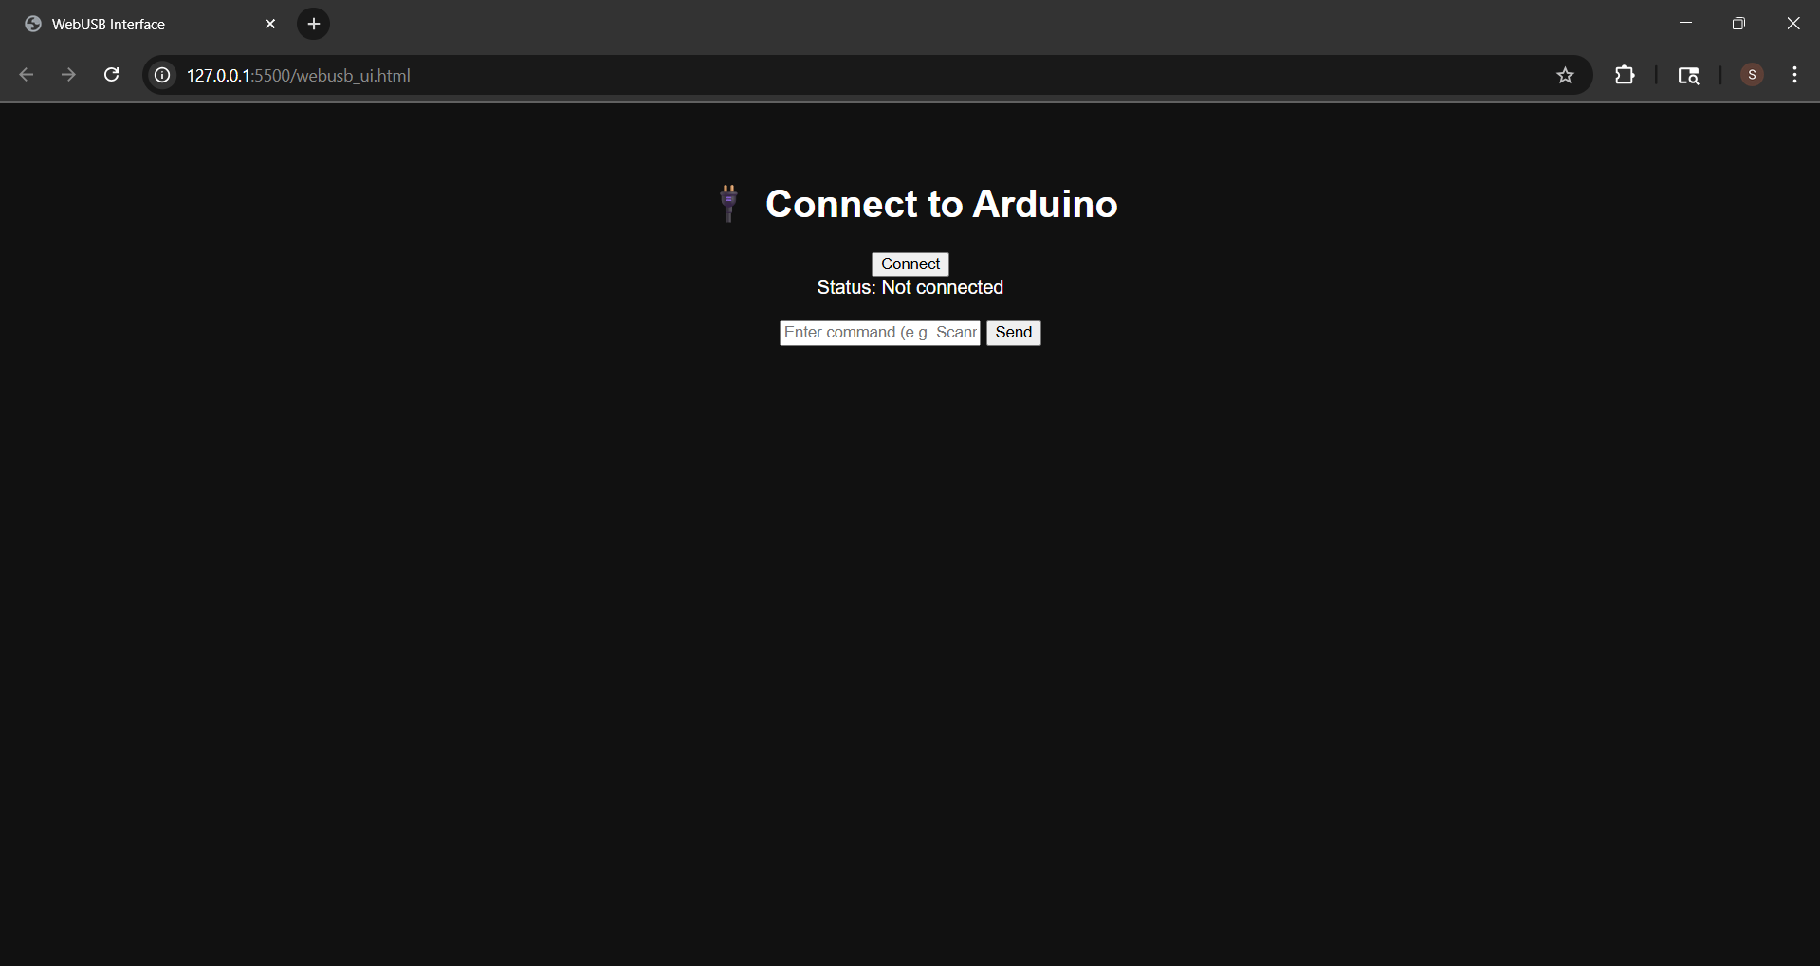Viewport: 1820px width, 966px height.
Task: Go back using the browser back arrow
Action: (27, 75)
